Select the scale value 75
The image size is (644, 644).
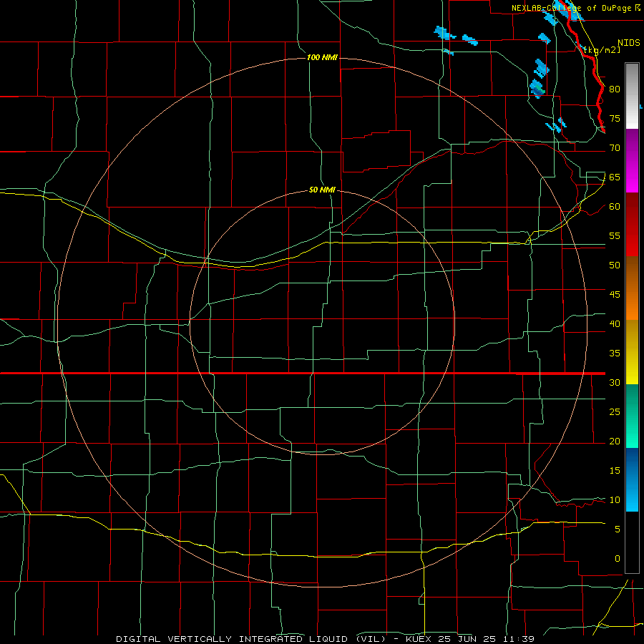[615, 118]
